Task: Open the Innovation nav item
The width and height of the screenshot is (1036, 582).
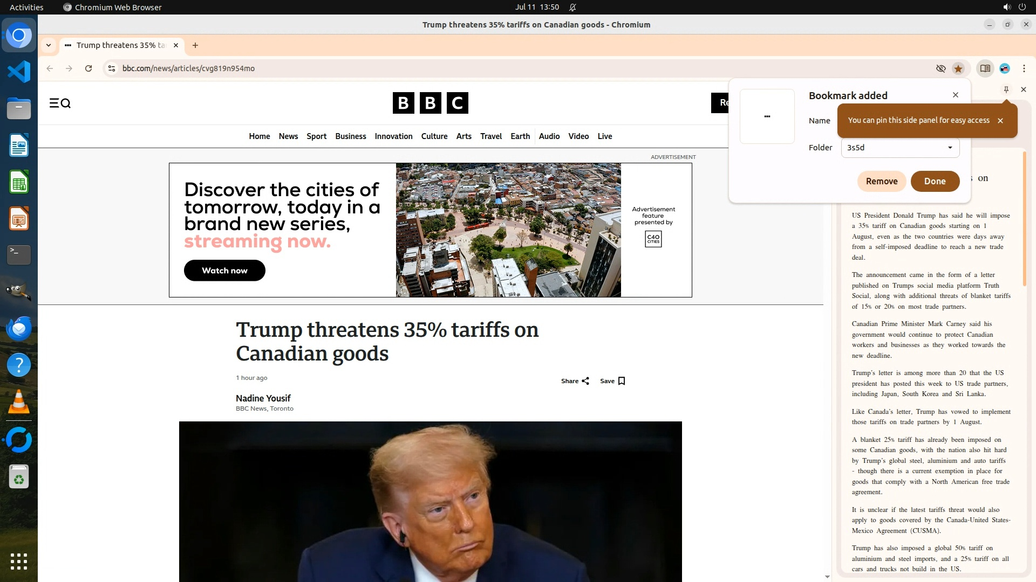Action: (393, 136)
